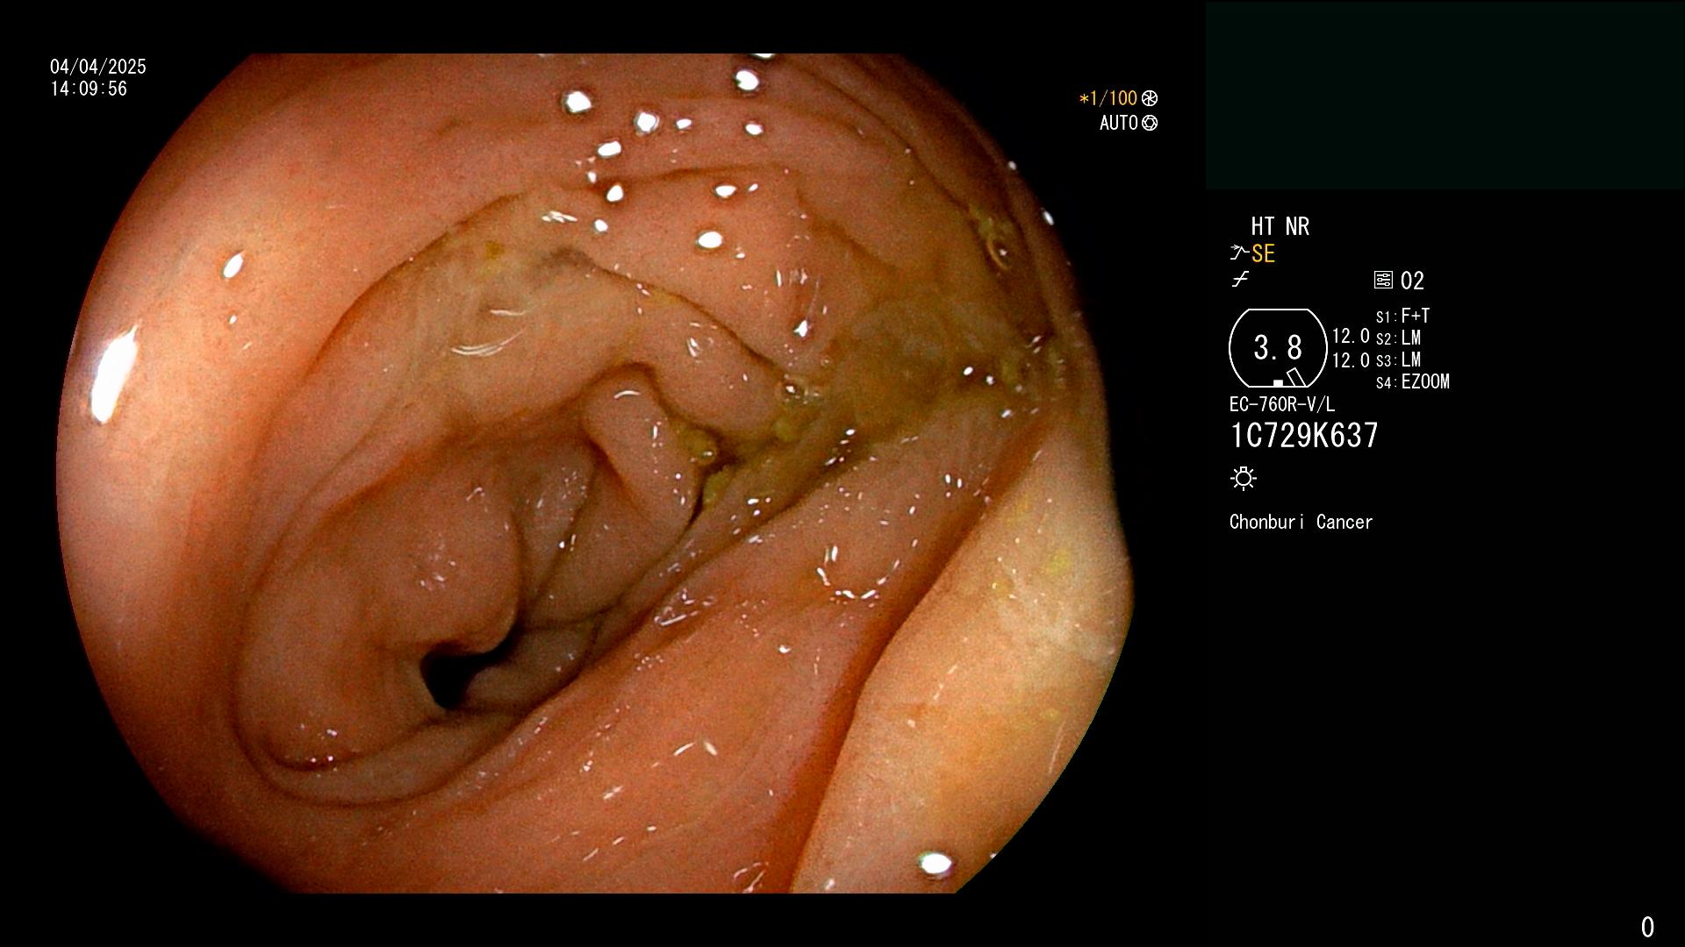Click the 12.0 value beside S3
Image resolution: width=1685 pixels, height=947 pixels.
coord(1351,360)
